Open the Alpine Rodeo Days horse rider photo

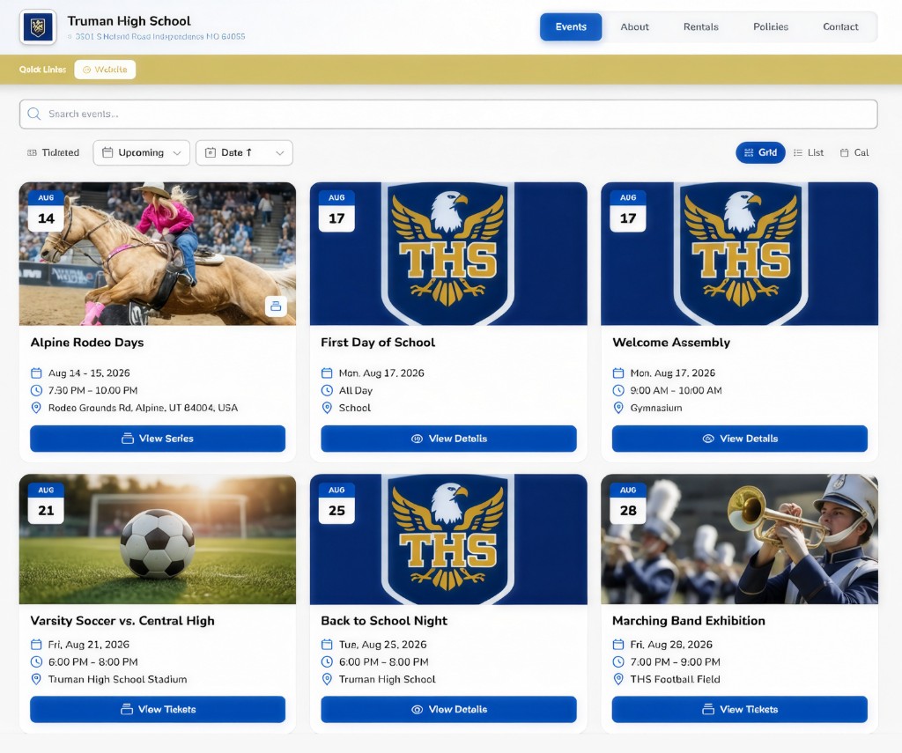(x=158, y=254)
